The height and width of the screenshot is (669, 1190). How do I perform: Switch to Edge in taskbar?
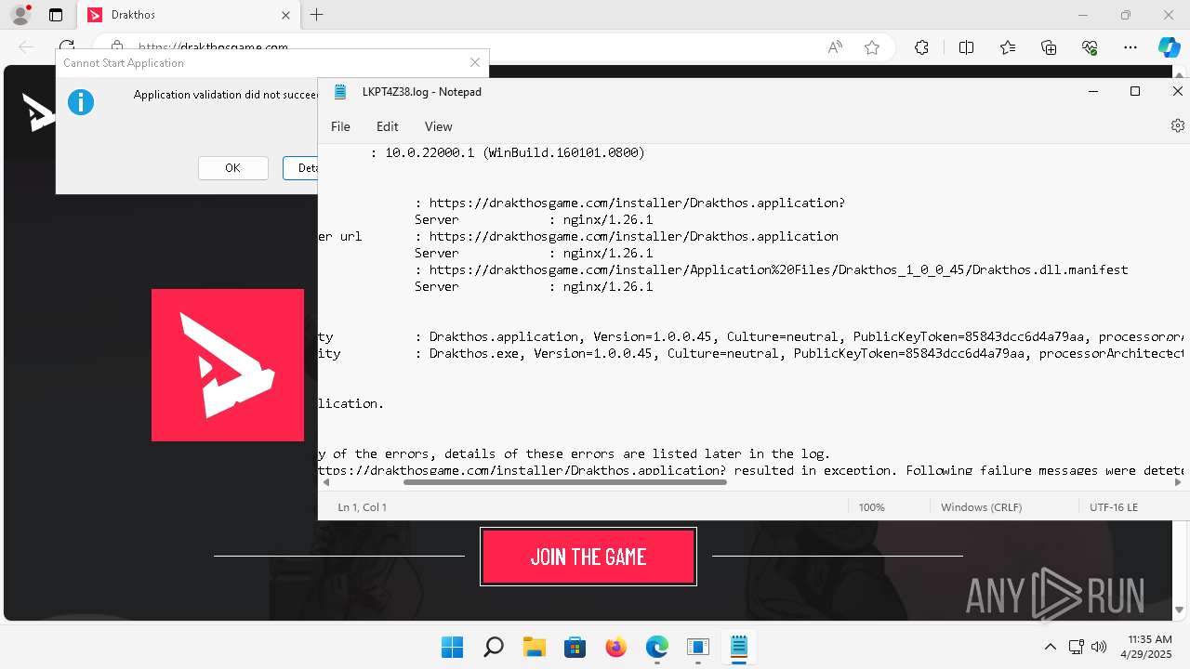click(656, 647)
